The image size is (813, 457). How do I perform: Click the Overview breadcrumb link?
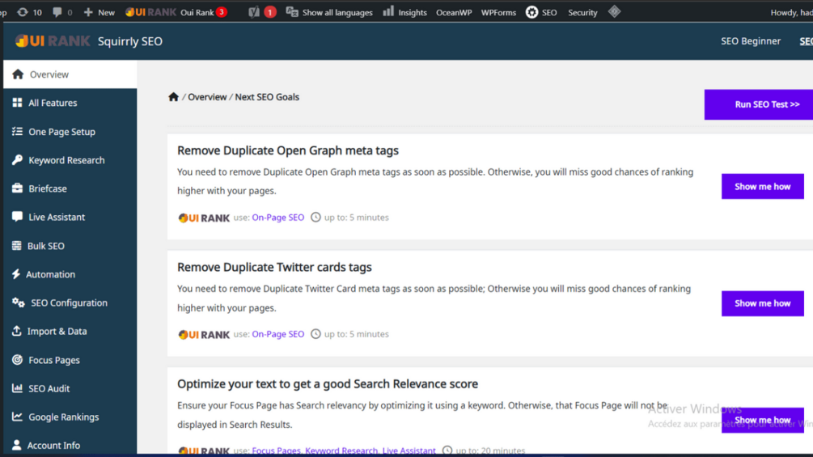pyautogui.click(x=207, y=97)
